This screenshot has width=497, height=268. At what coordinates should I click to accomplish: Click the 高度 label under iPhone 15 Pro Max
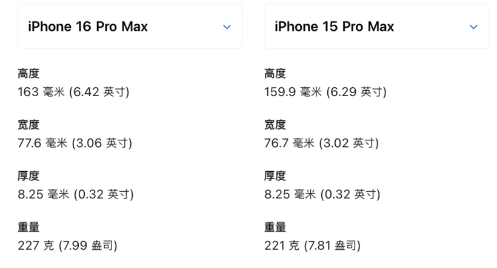275,74
